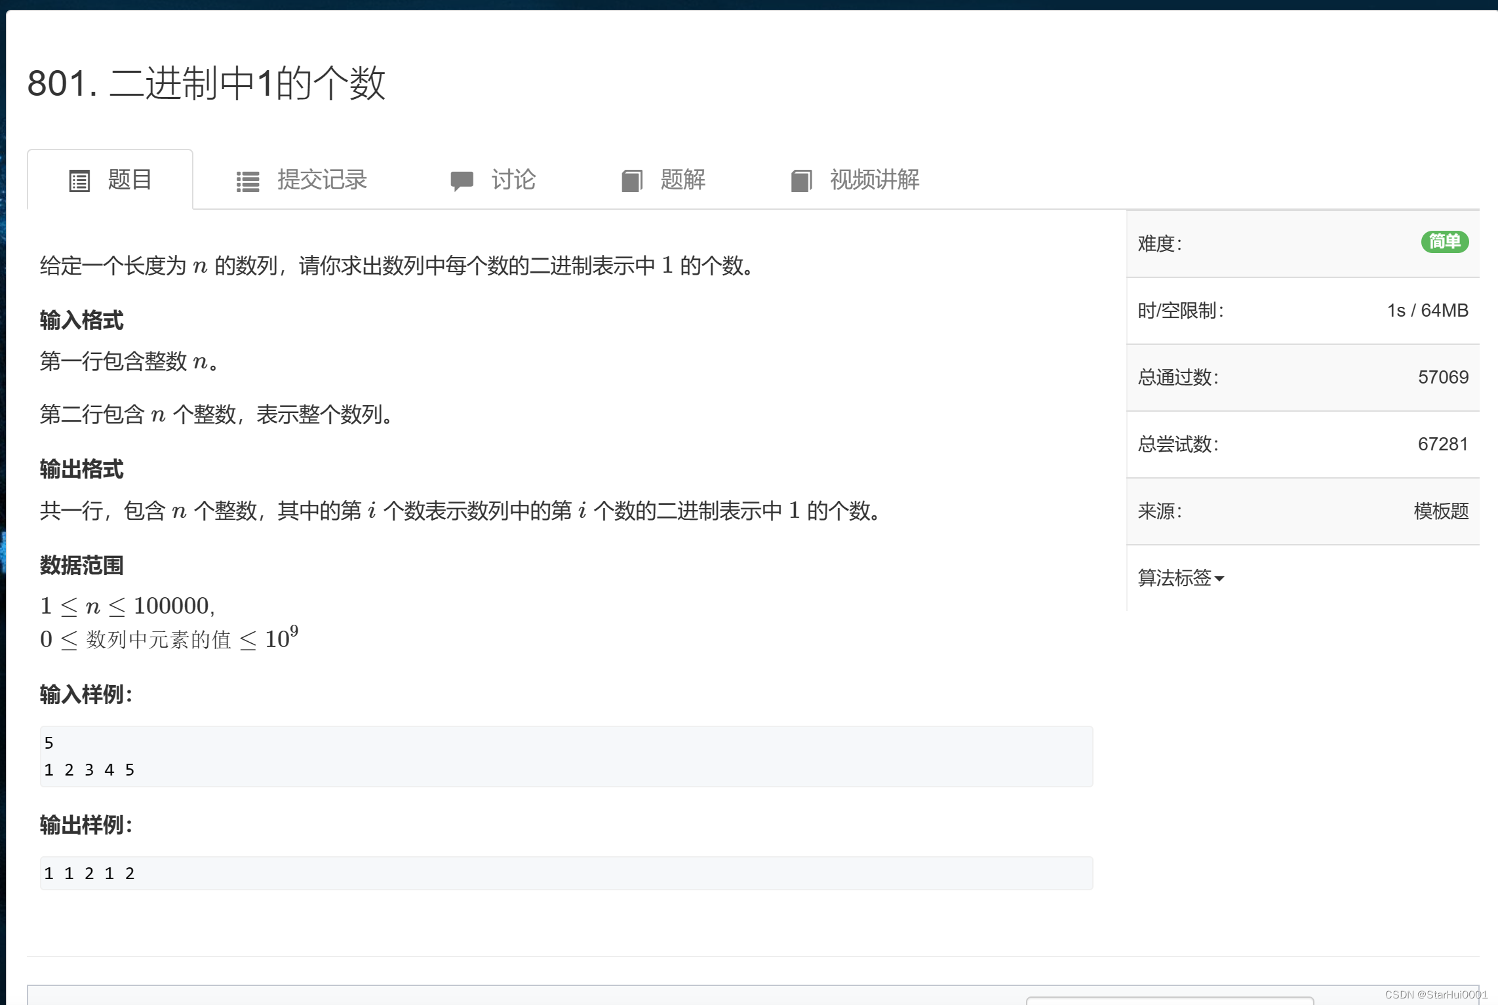Open the 讨论 tab
The image size is (1498, 1005).
513,180
